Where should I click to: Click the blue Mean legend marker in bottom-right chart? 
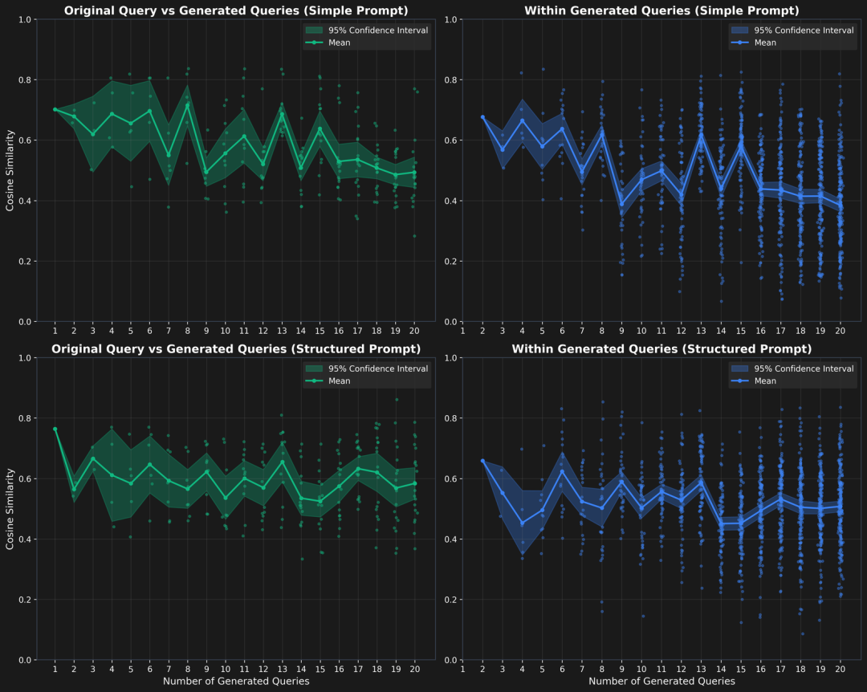740,381
